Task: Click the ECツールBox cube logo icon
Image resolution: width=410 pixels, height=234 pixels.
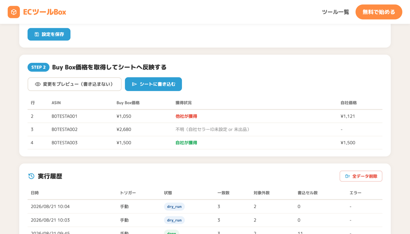Action: pos(14,12)
